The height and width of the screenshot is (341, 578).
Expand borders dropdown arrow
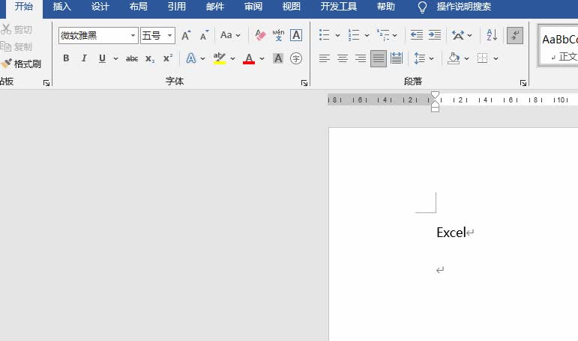tap(496, 58)
